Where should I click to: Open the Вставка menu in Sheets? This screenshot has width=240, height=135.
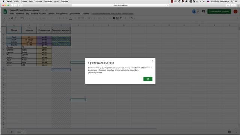pyautogui.click(x=34, y=13)
